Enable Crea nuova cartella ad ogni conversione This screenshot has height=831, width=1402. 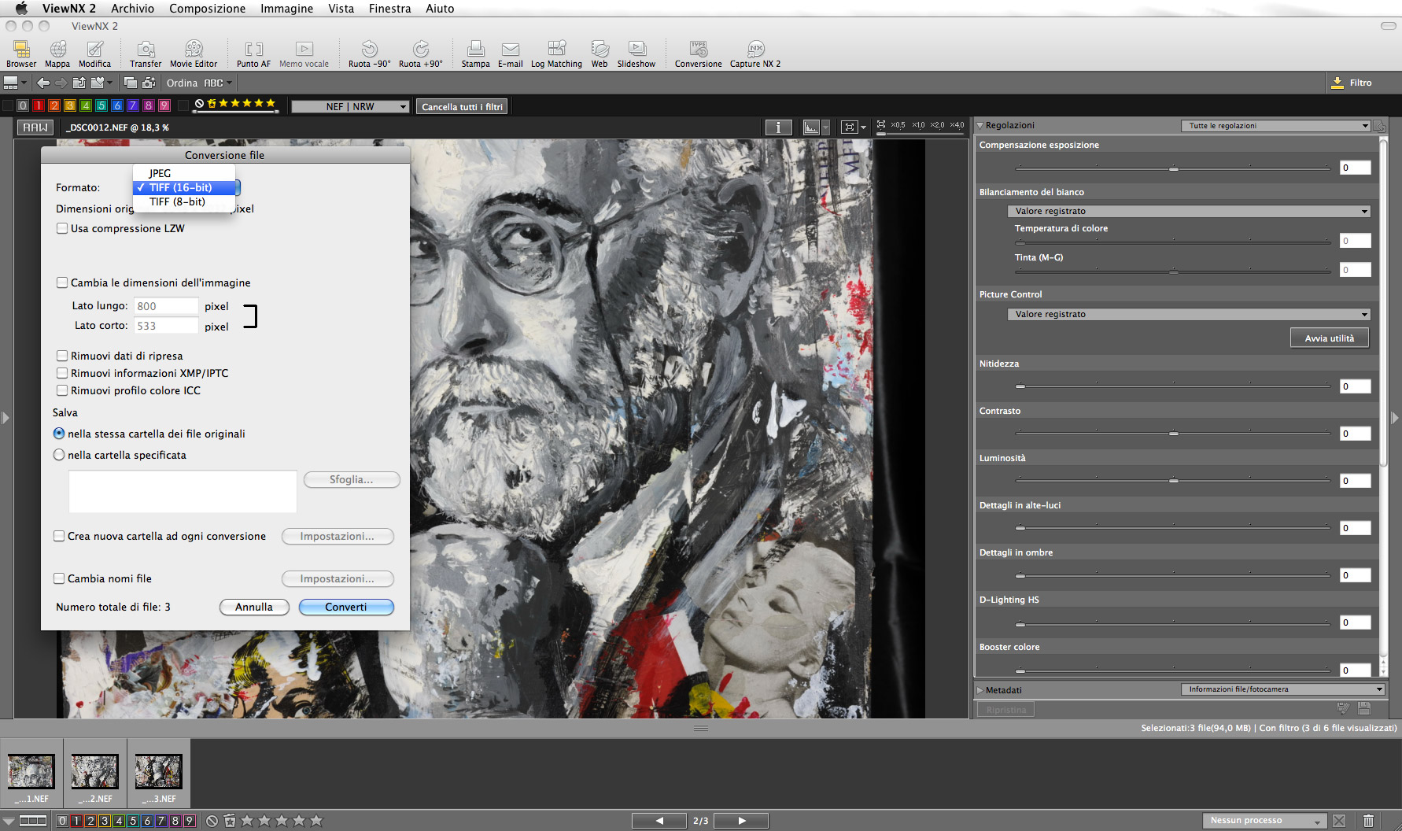59,536
